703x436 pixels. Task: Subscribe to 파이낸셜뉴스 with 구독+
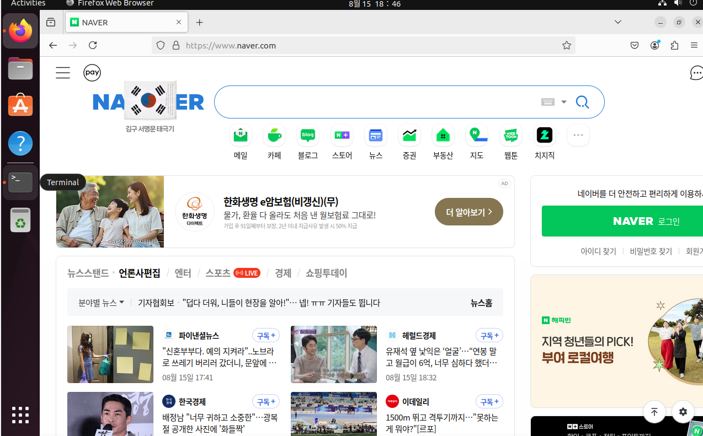[266, 335]
